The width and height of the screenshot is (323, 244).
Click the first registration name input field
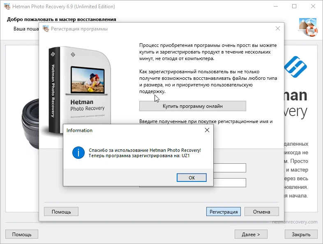click(x=230, y=168)
